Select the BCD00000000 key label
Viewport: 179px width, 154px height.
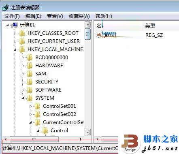[52, 58]
